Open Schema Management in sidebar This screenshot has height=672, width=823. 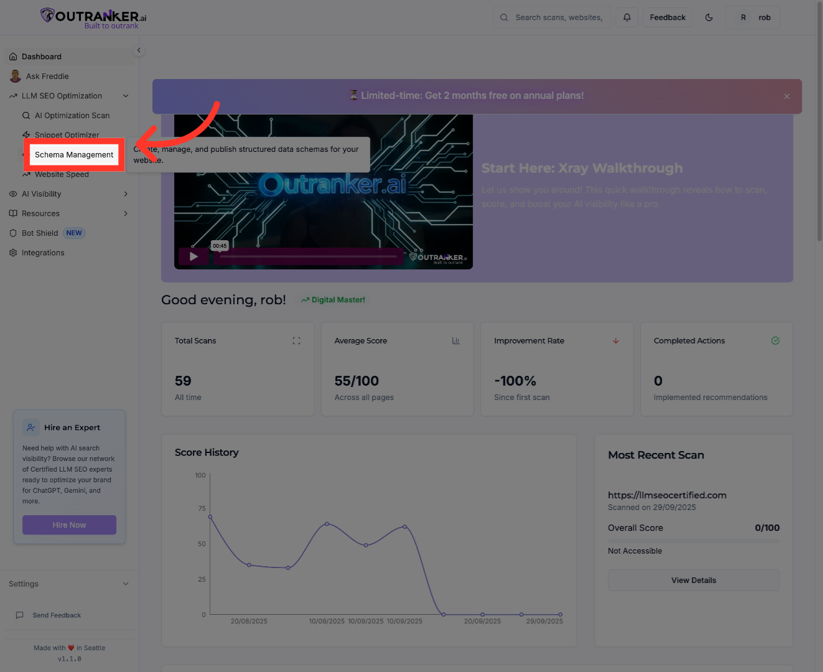pyautogui.click(x=74, y=155)
